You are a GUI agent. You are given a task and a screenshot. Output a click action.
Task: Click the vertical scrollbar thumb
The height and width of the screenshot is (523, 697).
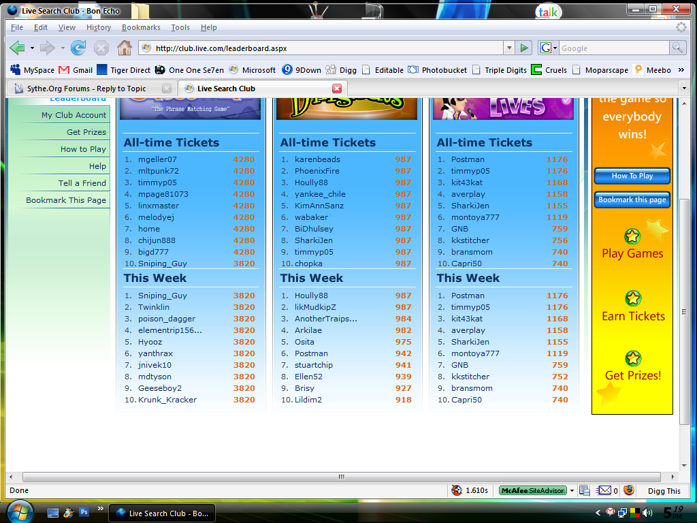coord(684,311)
